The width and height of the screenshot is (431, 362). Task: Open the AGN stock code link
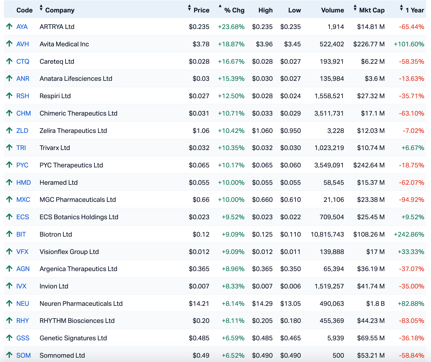click(x=23, y=269)
